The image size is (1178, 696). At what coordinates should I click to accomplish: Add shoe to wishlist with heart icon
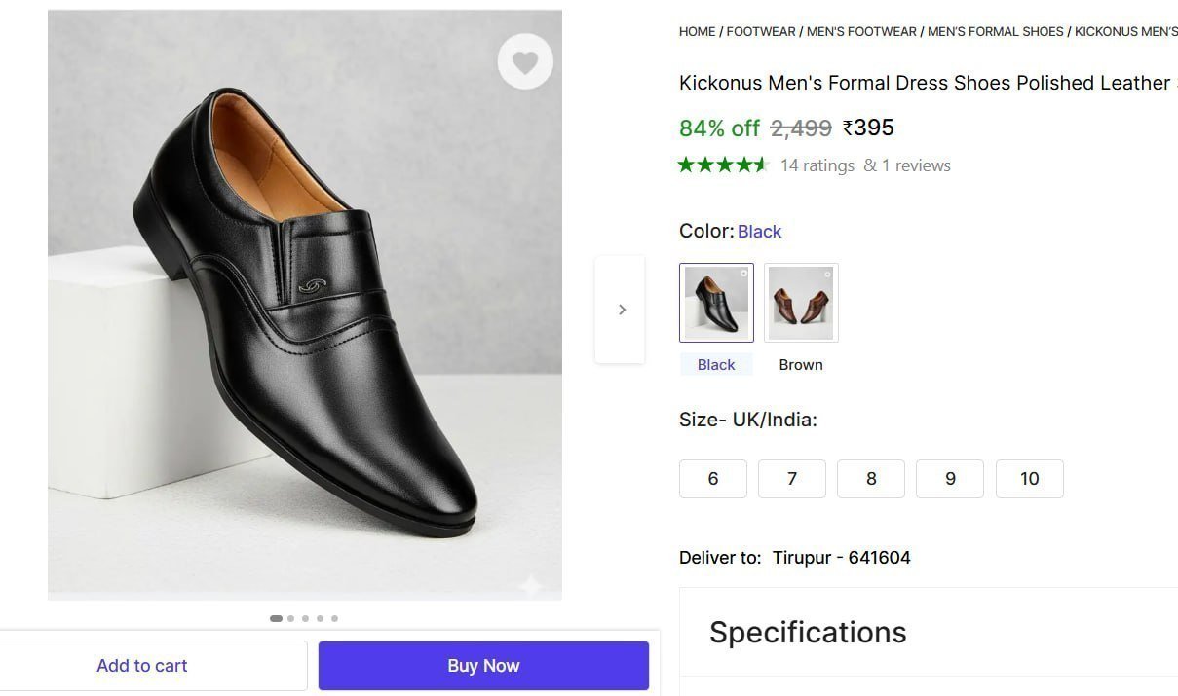525,62
